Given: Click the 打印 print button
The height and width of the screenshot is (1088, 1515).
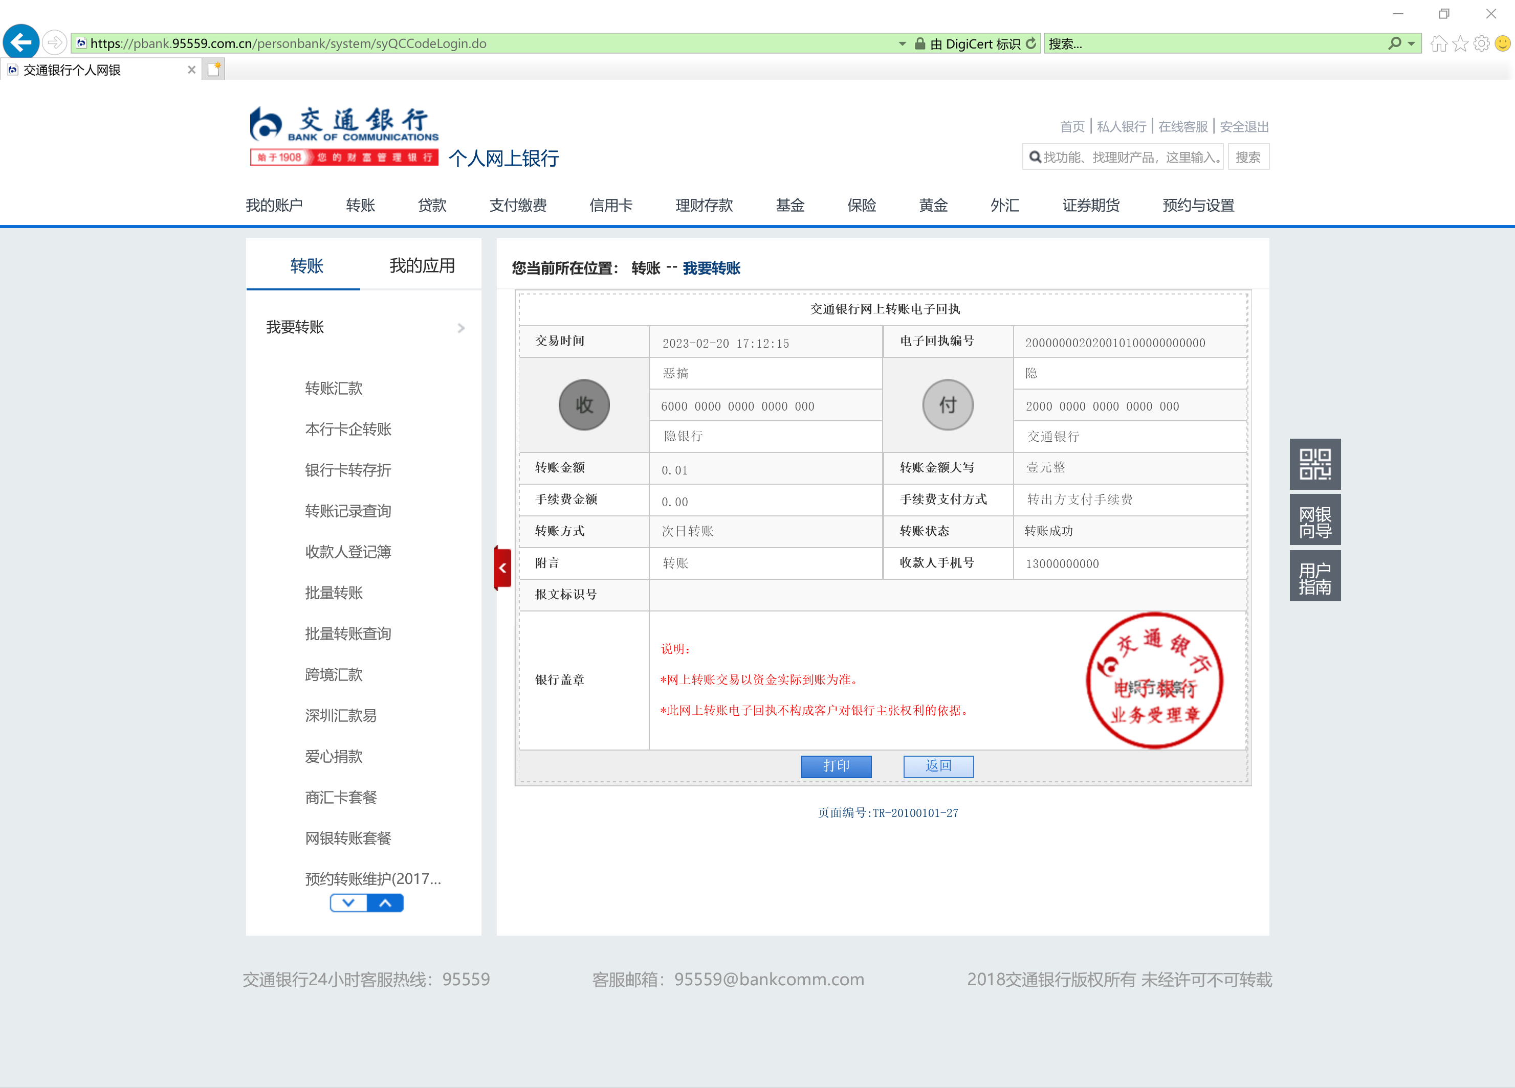Looking at the screenshot, I should (836, 765).
